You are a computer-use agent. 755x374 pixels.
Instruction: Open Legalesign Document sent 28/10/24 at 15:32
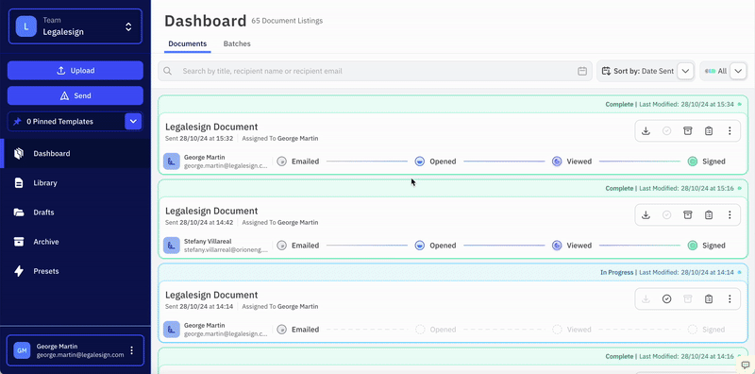click(x=211, y=127)
